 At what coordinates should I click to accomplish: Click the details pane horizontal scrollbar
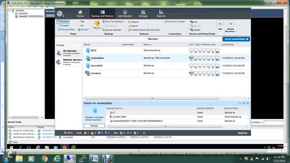pyautogui.click(x=165, y=127)
